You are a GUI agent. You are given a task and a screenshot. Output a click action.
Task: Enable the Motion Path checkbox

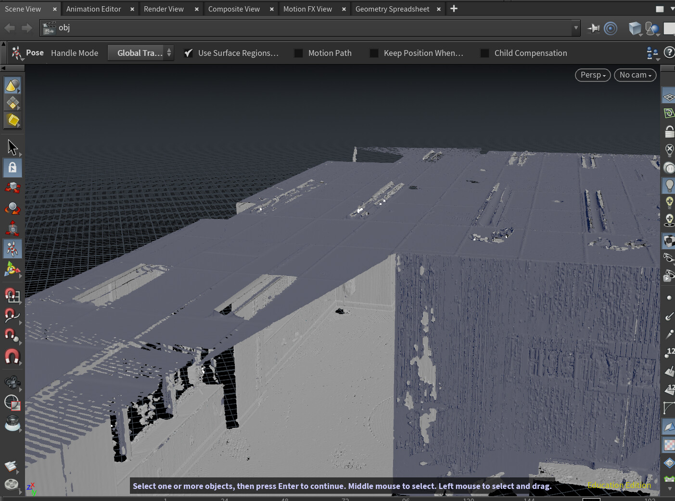[x=298, y=53]
